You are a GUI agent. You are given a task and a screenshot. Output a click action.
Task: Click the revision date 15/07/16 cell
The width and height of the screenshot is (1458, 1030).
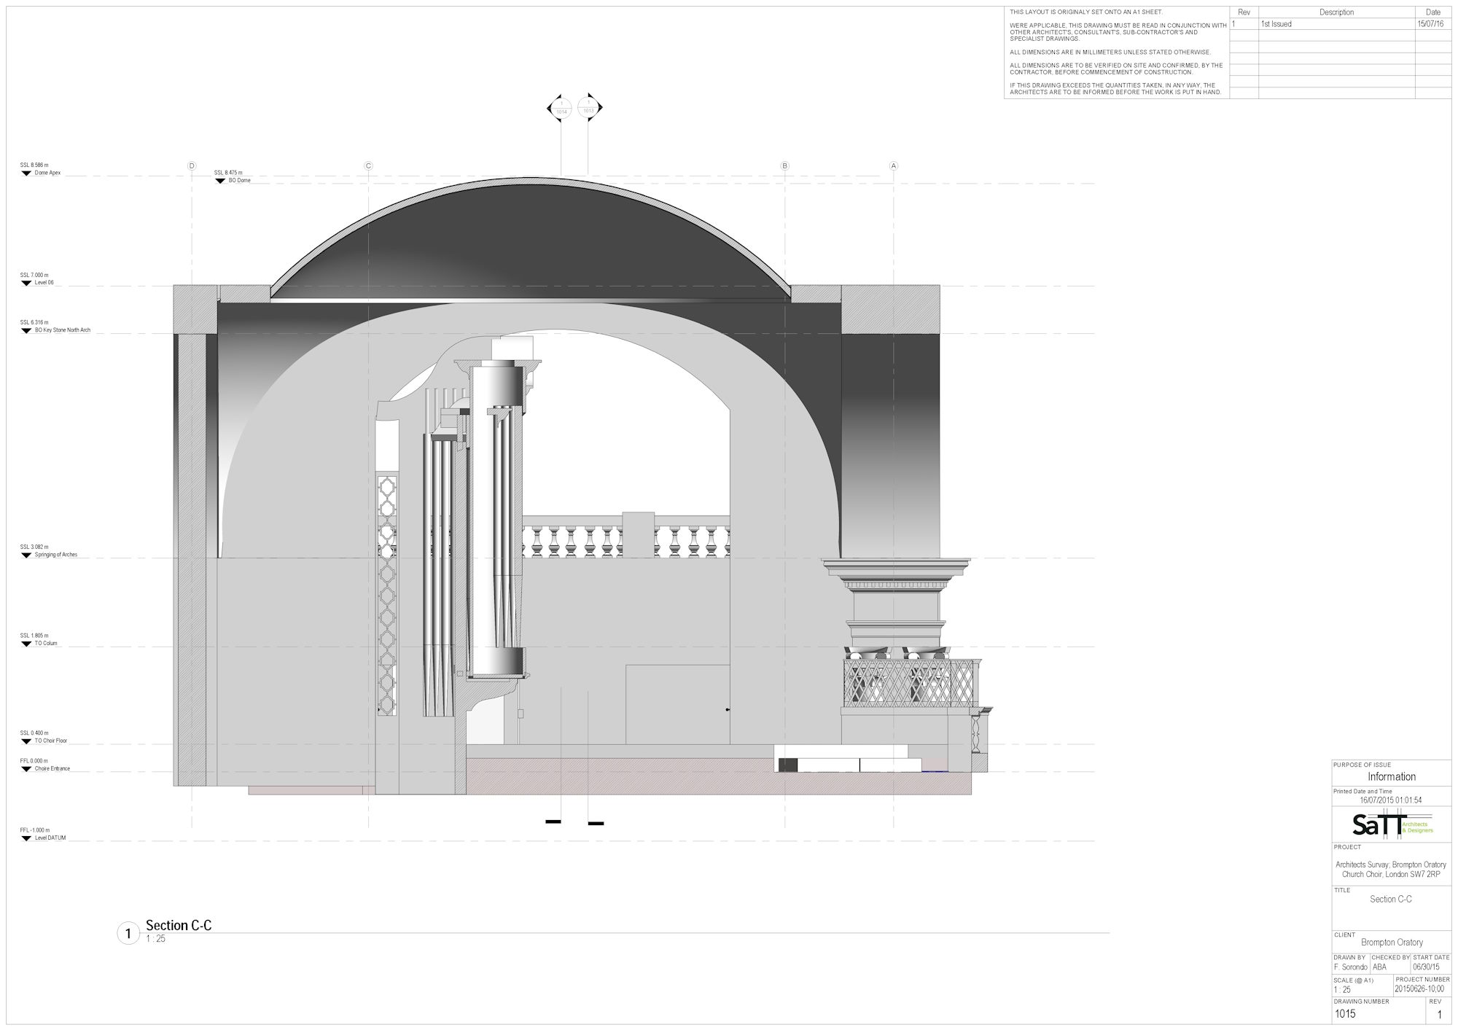1432,24
